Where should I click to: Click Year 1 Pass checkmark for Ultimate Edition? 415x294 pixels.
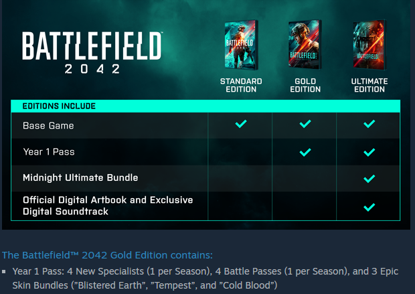pyautogui.click(x=369, y=152)
